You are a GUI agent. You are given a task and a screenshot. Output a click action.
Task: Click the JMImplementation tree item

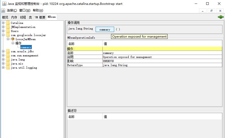(x=23, y=27)
